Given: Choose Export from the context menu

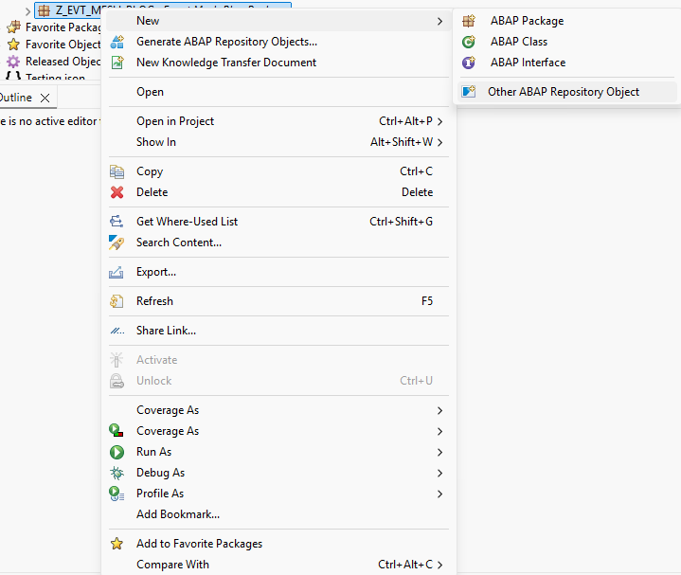Looking at the screenshot, I should (156, 272).
